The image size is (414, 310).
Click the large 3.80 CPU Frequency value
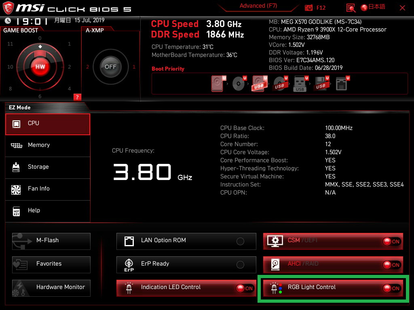[142, 172]
